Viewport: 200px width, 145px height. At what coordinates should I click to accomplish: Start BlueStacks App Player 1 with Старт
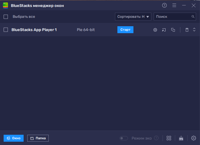(x=125, y=30)
